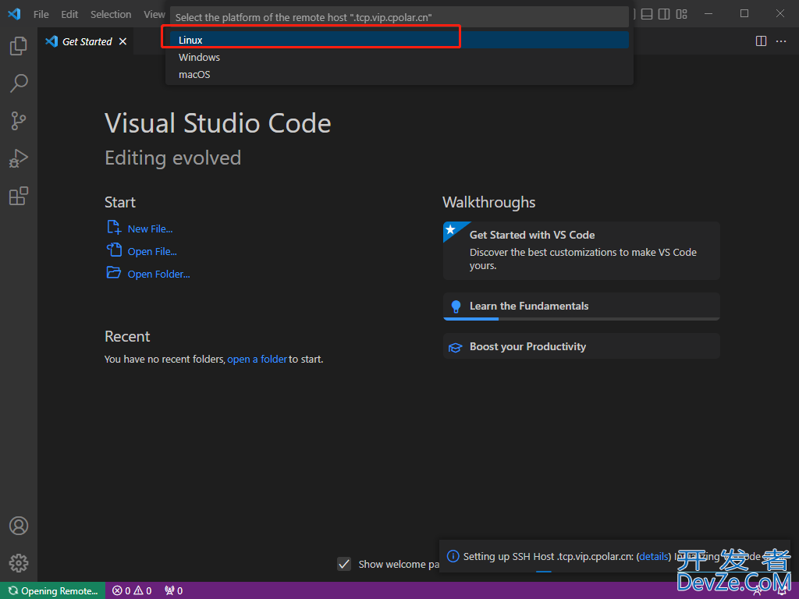The image size is (799, 599).
Task: Select the Get Started tab
Action: click(86, 41)
